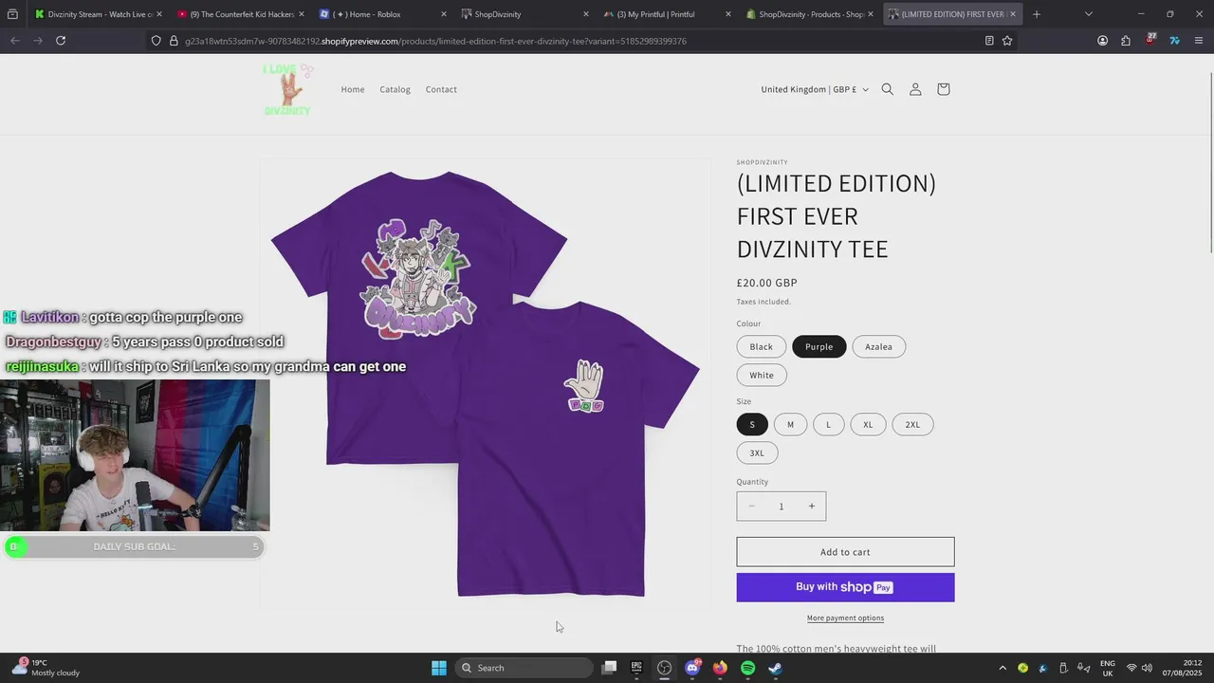The height and width of the screenshot is (683, 1214).
Task: Open the Contact menu link
Action: (441, 89)
